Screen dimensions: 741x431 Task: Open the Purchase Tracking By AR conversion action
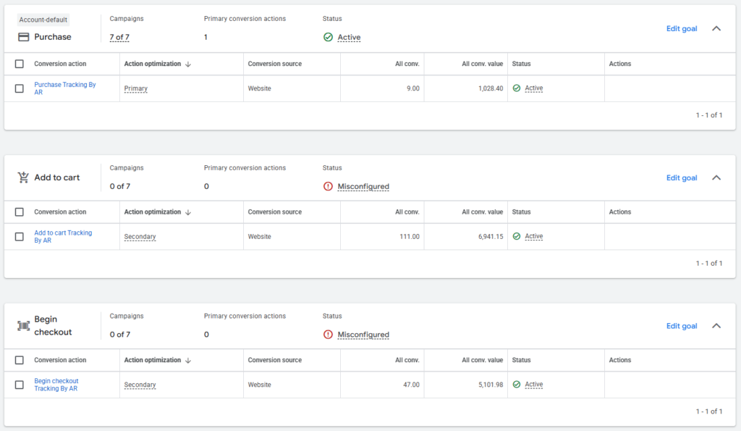tap(64, 88)
